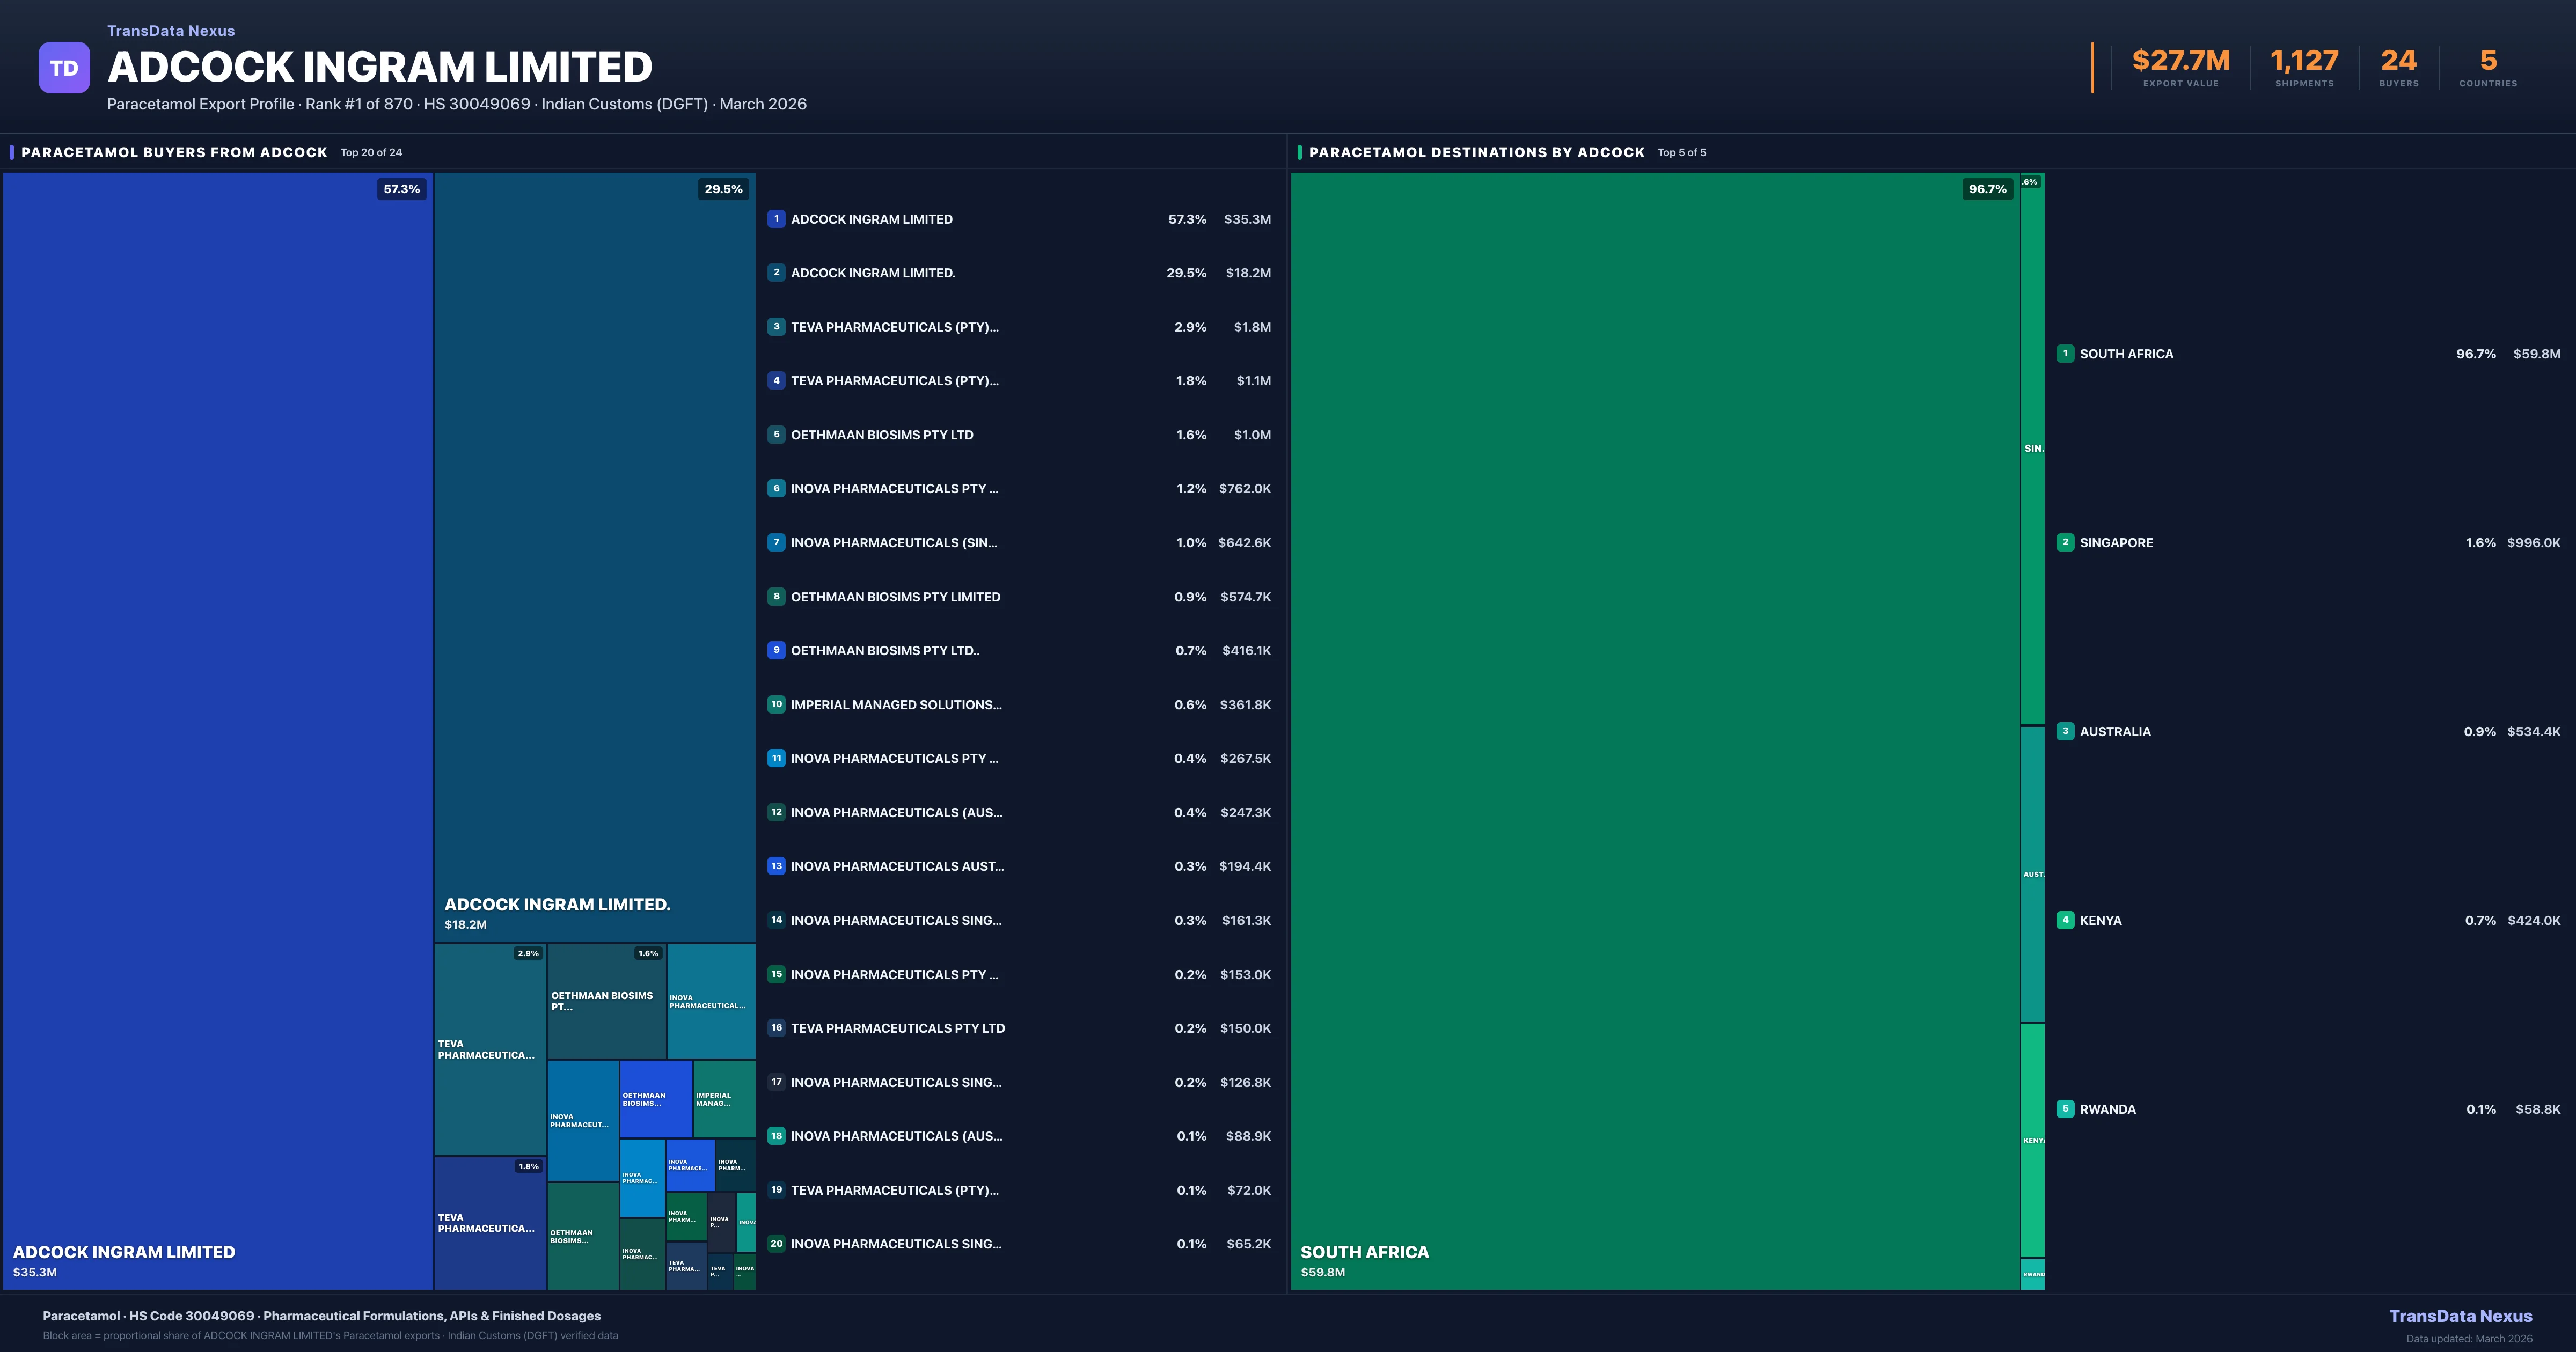Click rank badge 5 for OETHMAAN BIOSIMS PTY LTD
Screen dimensions: 2576x1352
coord(776,435)
